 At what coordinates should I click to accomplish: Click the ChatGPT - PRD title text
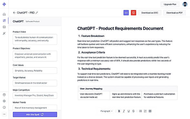pyautogui.click(x=26, y=13)
